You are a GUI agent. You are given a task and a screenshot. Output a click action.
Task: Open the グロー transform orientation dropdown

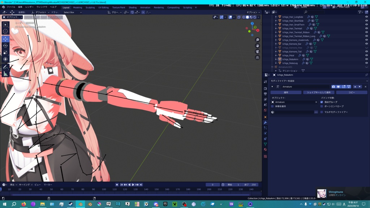coord(115,12)
